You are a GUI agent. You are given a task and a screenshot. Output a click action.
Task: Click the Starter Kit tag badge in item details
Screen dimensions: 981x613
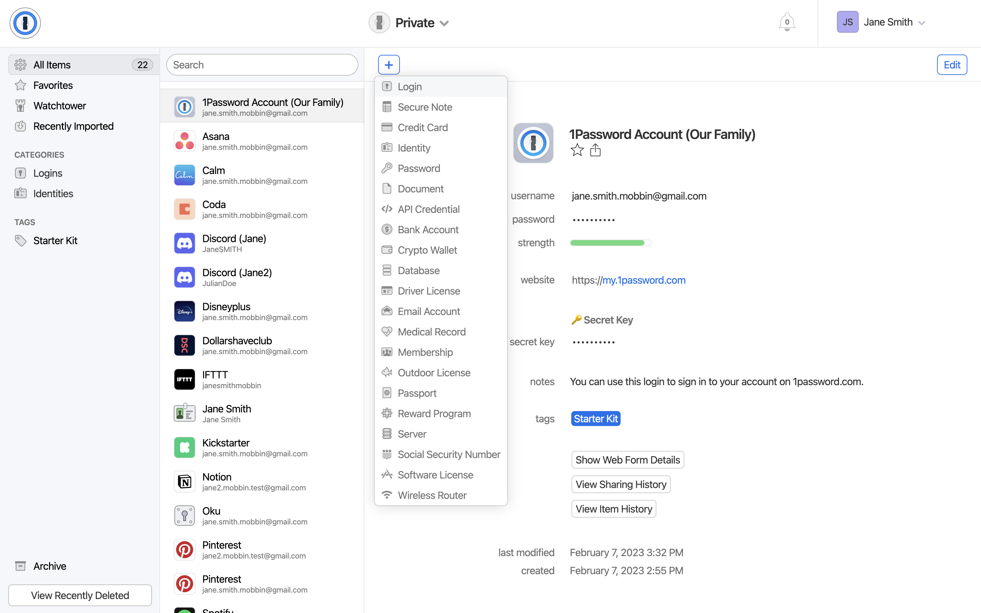(x=595, y=419)
